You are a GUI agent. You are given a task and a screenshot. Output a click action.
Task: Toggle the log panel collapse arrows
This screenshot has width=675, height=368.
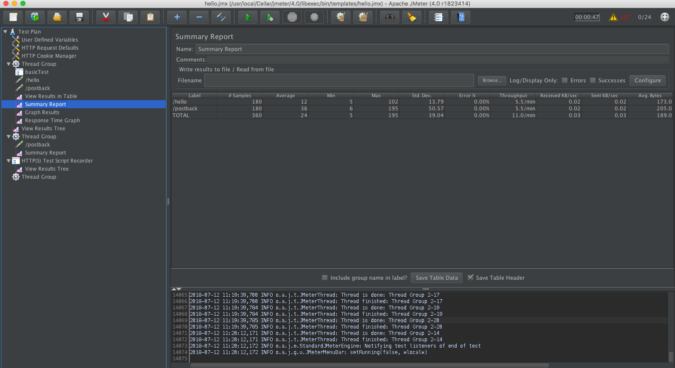(176, 289)
